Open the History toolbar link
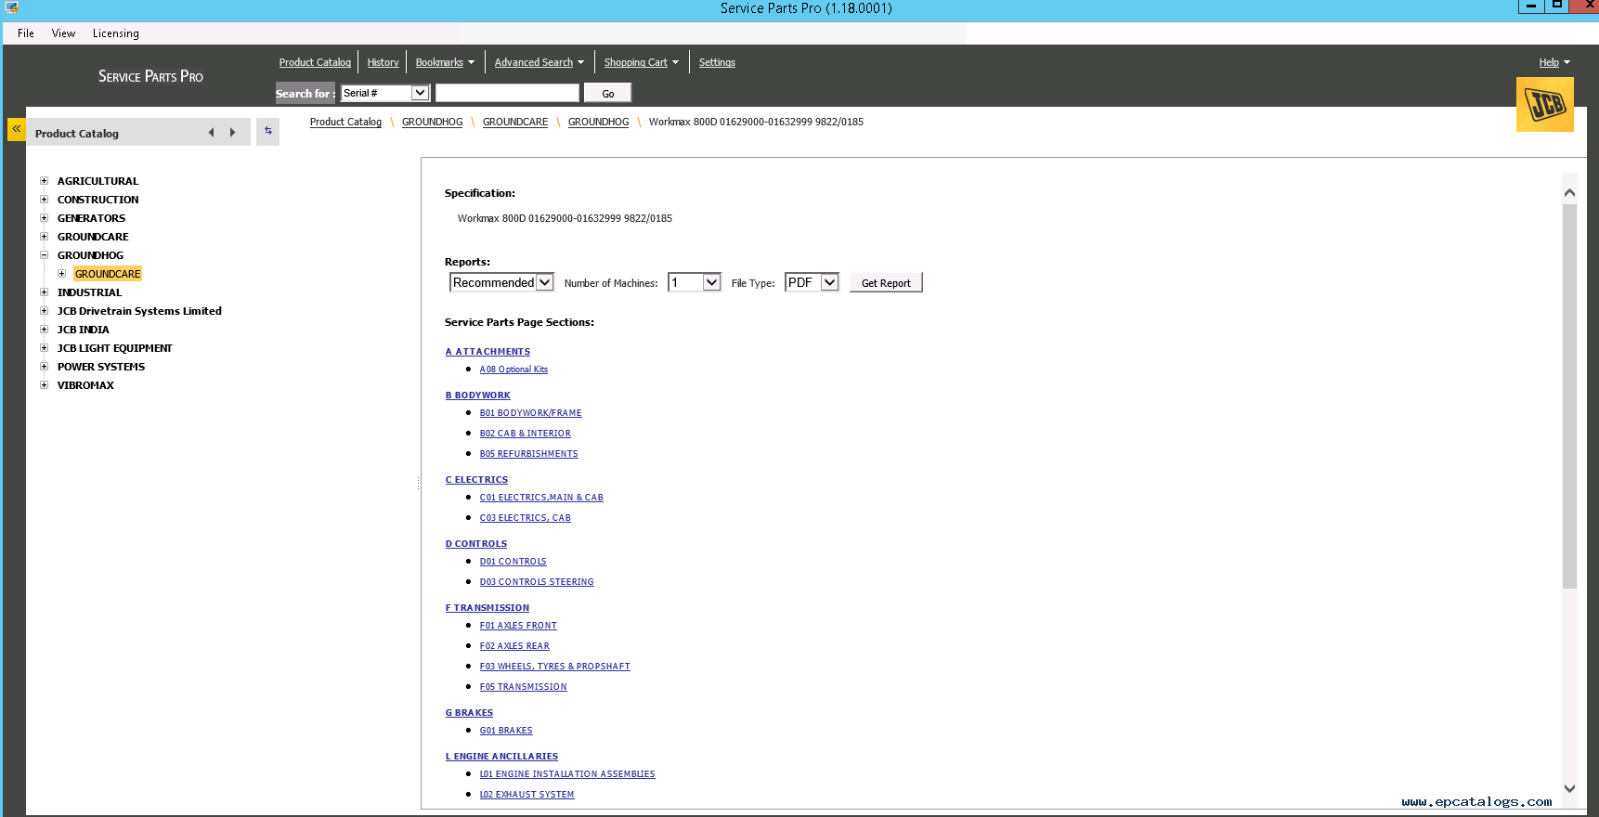1599x817 pixels. (383, 62)
